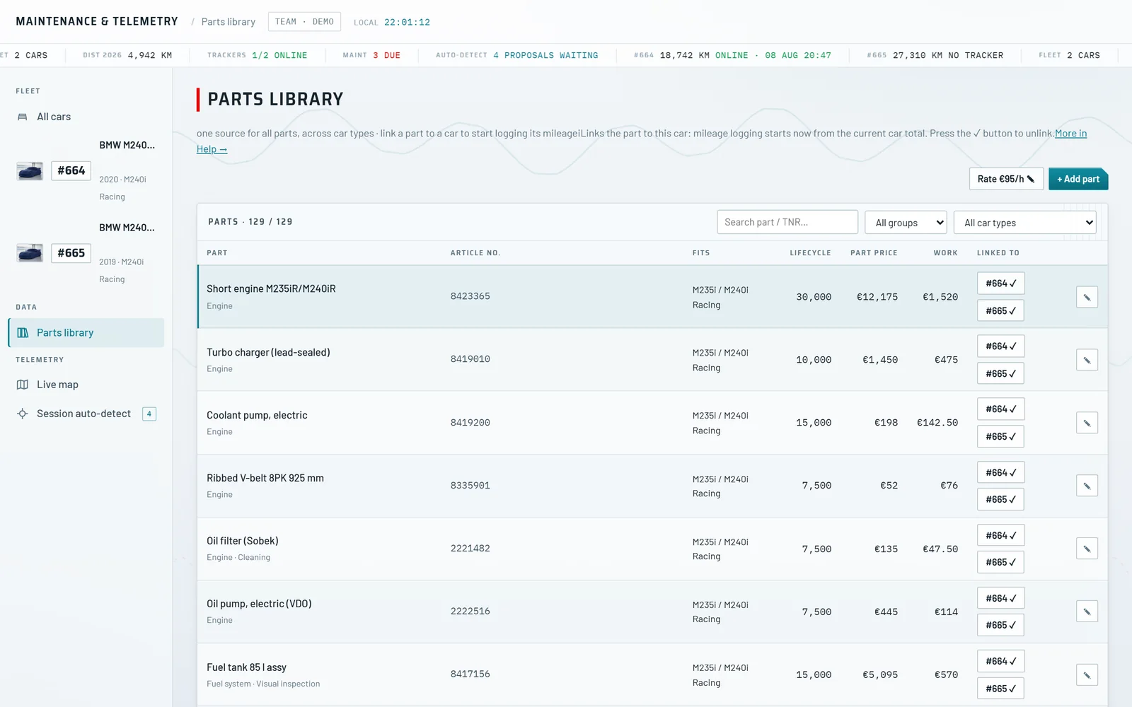This screenshot has width=1132, height=707.
Task: Edit the Oil filter (Sobek) part
Action: (x=1087, y=549)
